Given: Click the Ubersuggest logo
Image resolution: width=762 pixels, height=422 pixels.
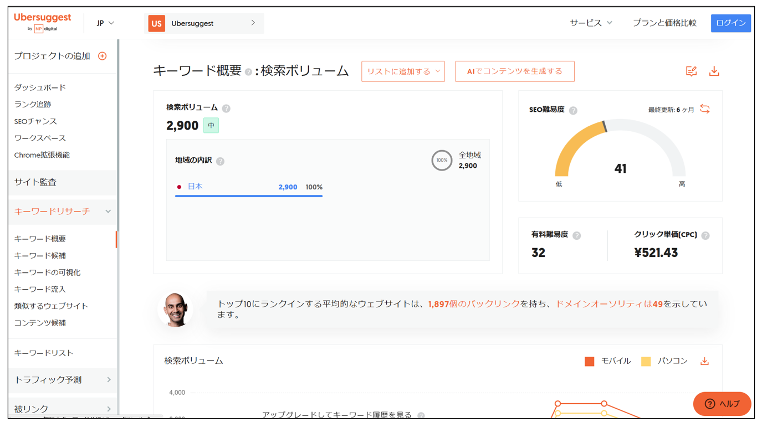Looking at the screenshot, I should point(42,23).
